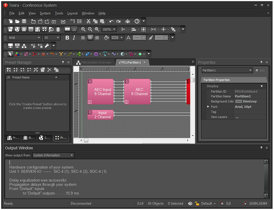This screenshot has height=210, width=274.
Task: Edit the Partition Name value field
Action: point(250,96)
